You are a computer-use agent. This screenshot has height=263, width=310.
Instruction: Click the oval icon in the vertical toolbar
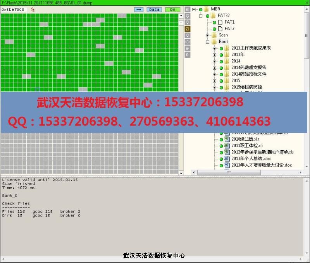pos(187,42)
